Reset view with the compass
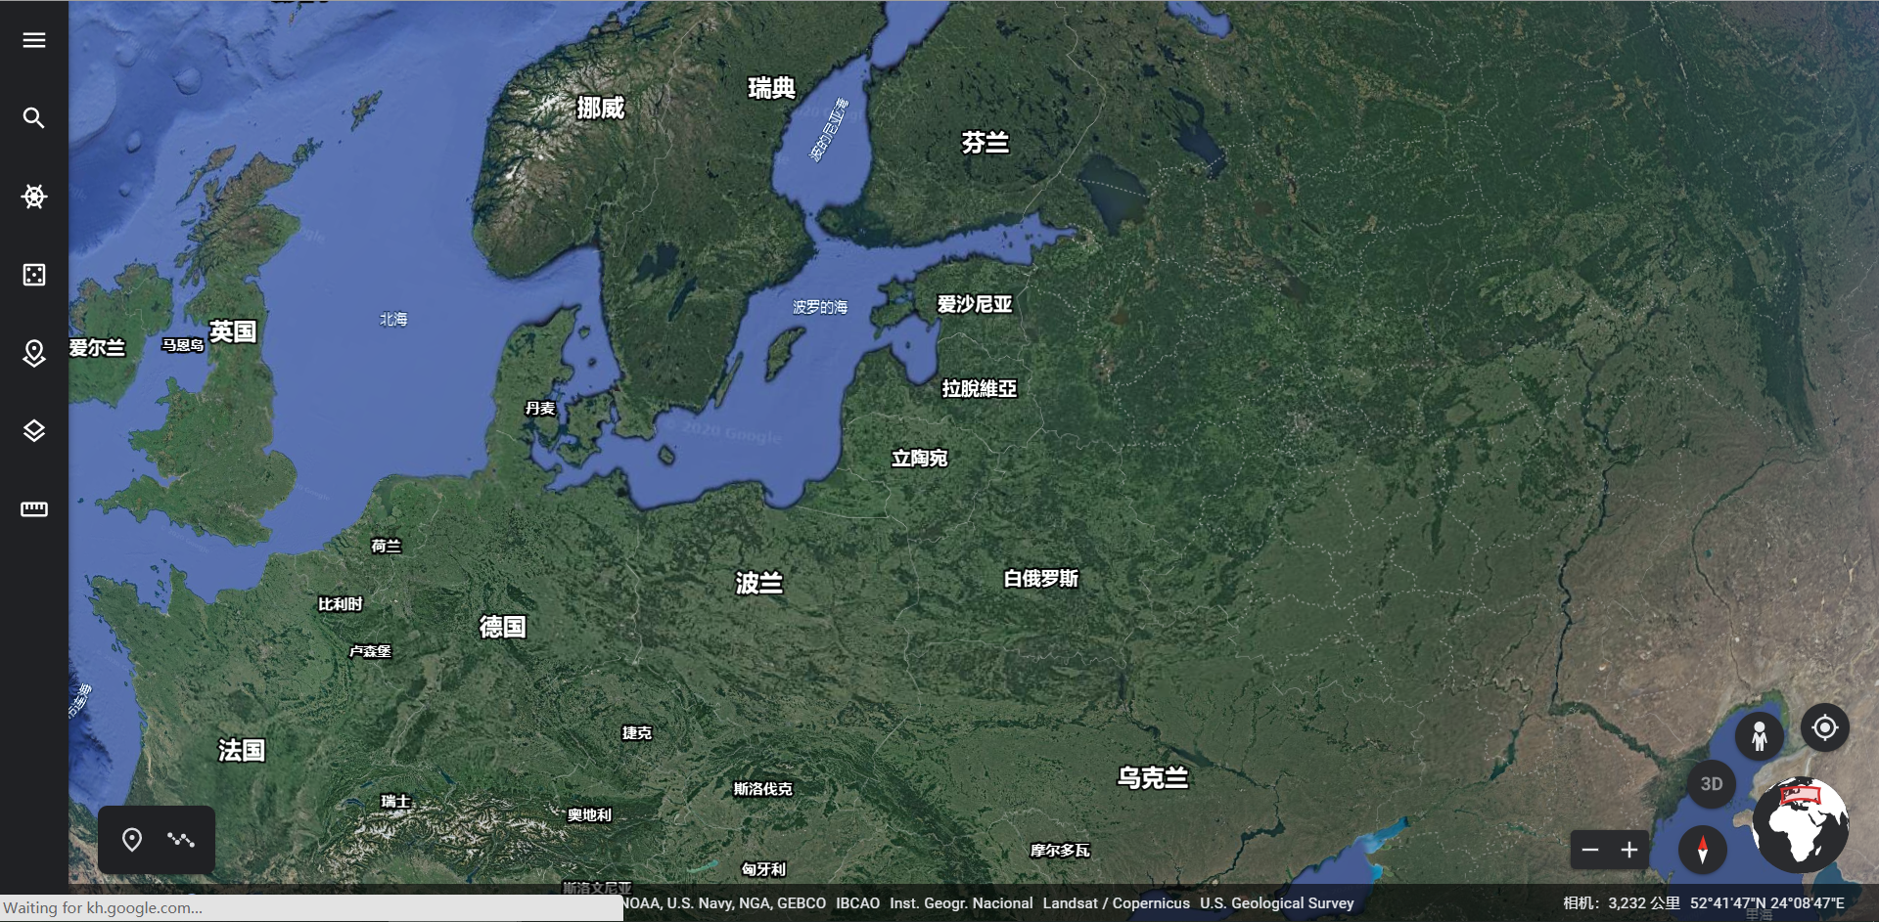 pos(1703,849)
